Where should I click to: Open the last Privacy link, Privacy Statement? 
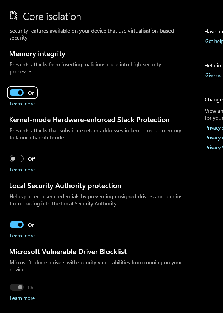tap(214, 148)
